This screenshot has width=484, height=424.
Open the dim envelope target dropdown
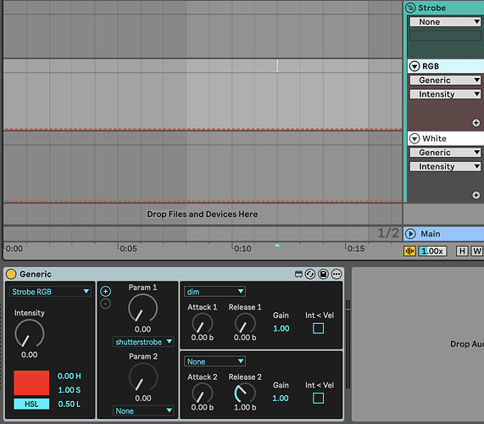[214, 292]
